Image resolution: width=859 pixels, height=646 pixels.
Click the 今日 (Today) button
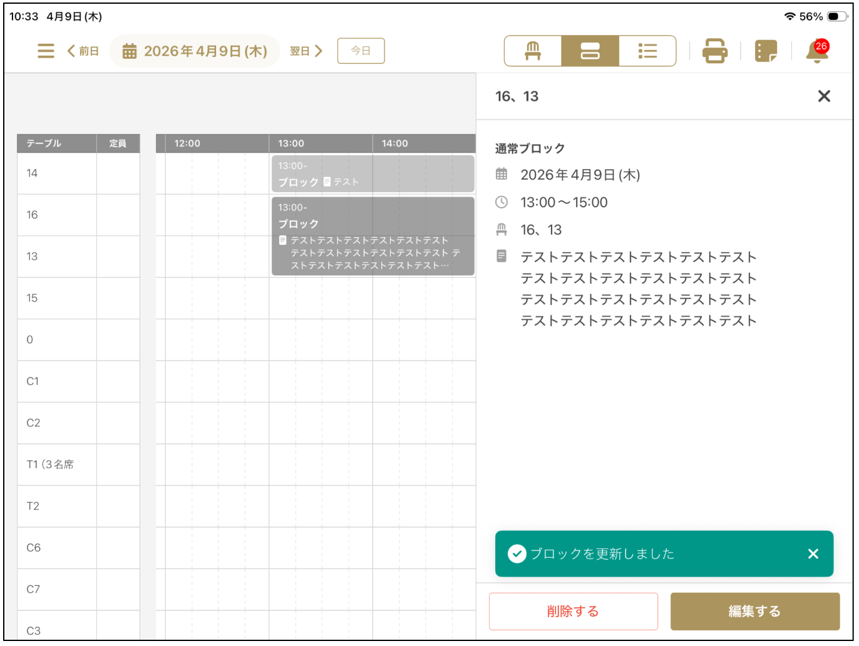pyautogui.click(x=361, y=51)
